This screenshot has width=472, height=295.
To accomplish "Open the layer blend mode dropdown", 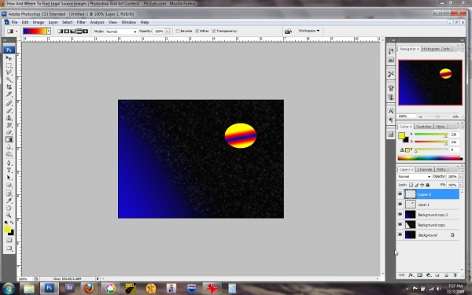I will pos(415,176).
